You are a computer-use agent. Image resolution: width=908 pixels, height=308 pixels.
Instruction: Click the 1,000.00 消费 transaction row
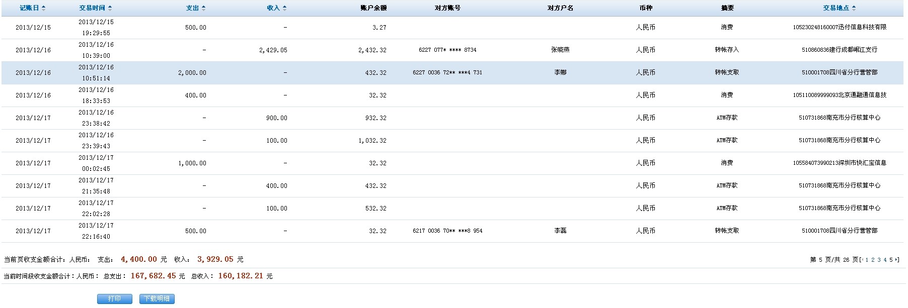click(452, 163)
